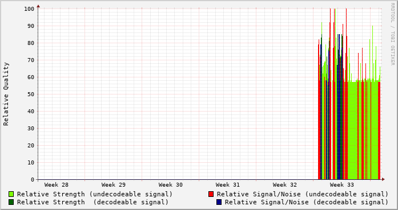
Task: Click the 100 value on the y-axis
Action: (x=29, y=9)
